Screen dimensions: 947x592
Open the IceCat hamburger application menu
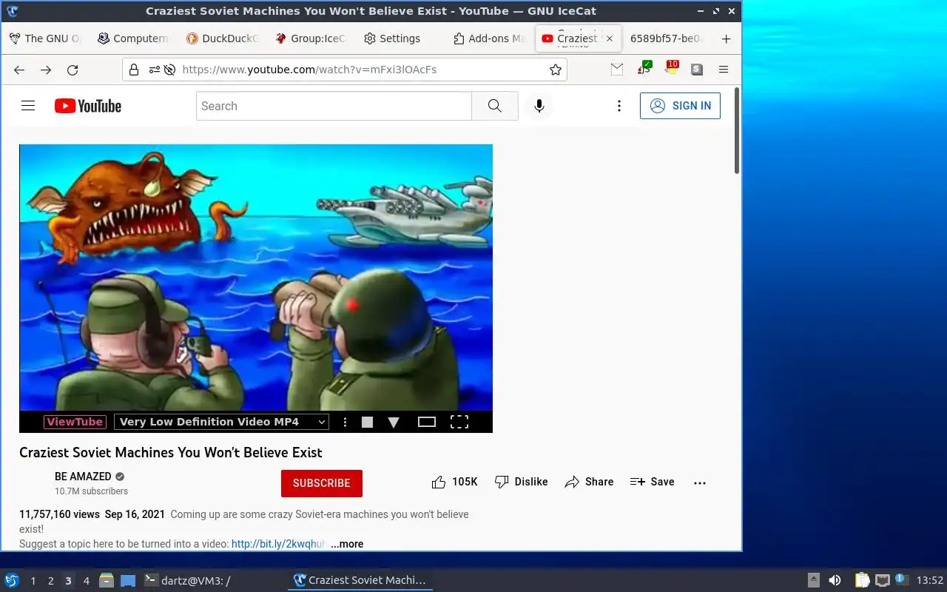pyautogui.click(x=724, y=70)
